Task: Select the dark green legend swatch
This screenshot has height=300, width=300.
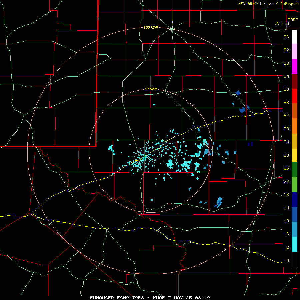Action: [294, 170]
